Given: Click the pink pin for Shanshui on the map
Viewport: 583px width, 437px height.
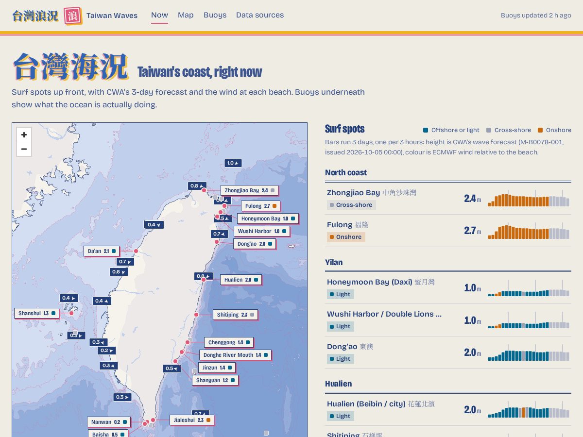Looking at the screenshot, I should 71,313.
